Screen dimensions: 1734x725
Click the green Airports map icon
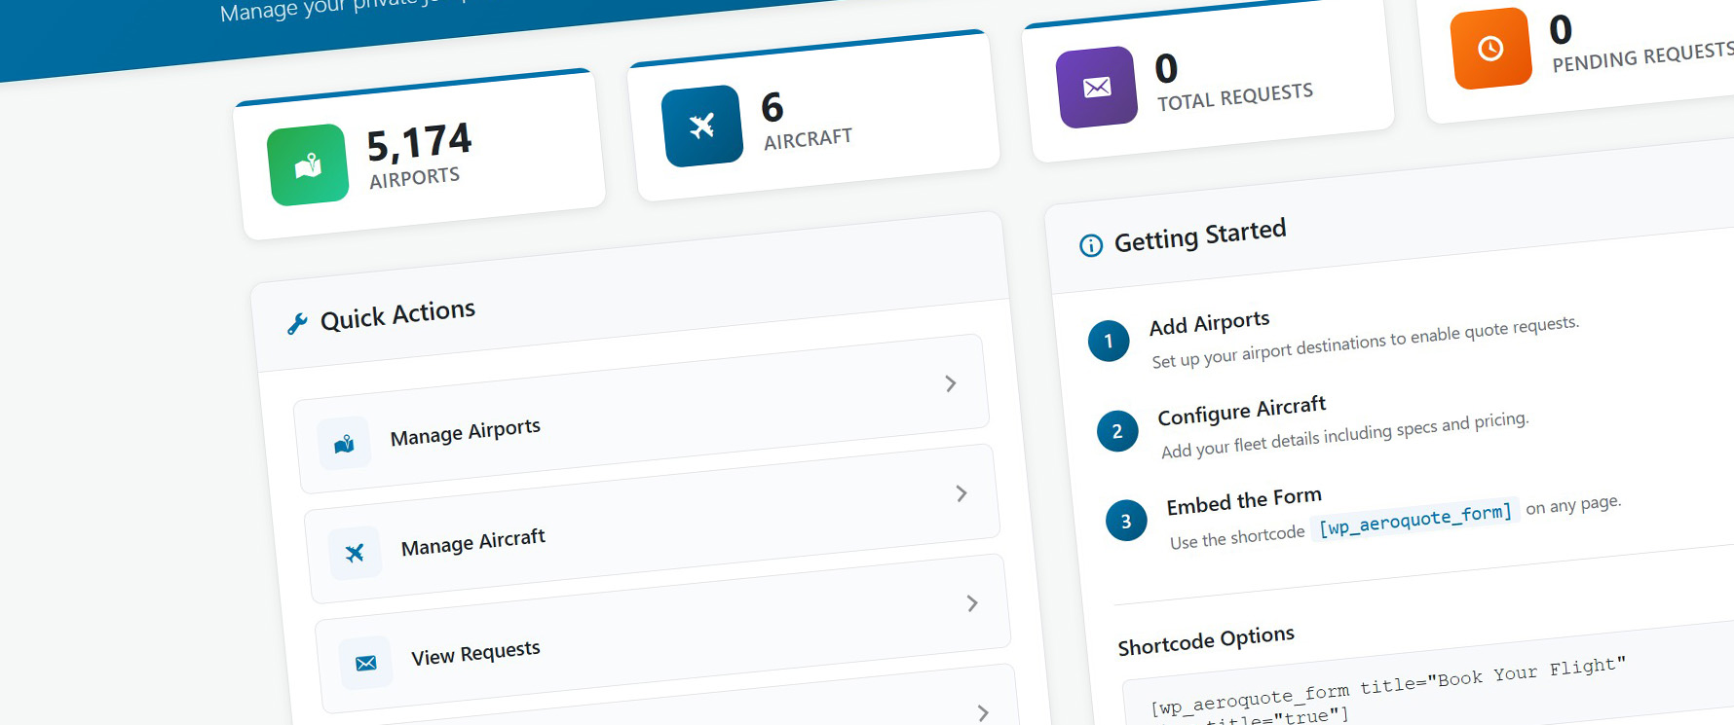click(308, 165)
